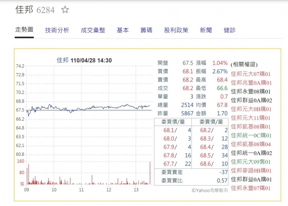Add 佳邦 6284 to favorites with the star
Image resolution: width=288 pixels, height=206 pixels.
[x=65, y=10]
